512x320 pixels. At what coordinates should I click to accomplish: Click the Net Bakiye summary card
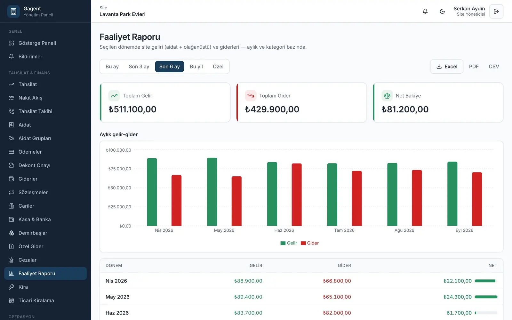(x=438, y=102)
